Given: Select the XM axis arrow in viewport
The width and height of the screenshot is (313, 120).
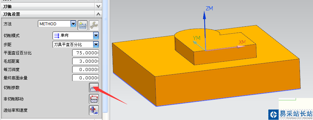Looking at the screenshot, I should (x=226, y=48).
